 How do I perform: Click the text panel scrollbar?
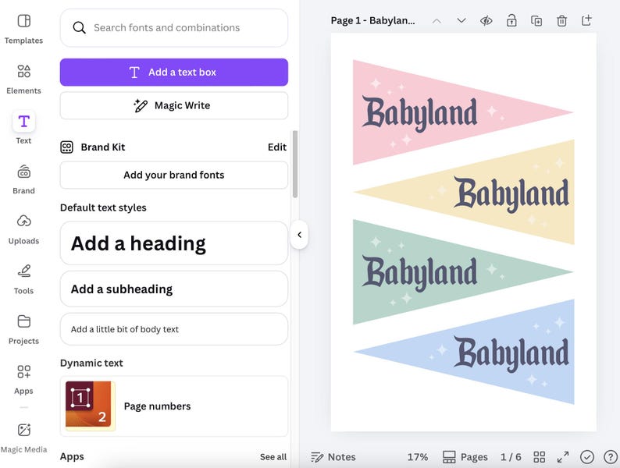click(x=295, y=164)
